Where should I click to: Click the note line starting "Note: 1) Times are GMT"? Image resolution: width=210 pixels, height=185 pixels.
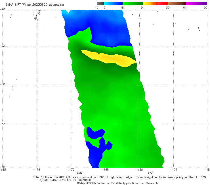pos(119,177)
